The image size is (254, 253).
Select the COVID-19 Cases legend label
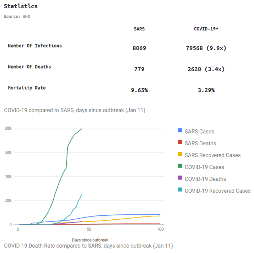pyautogui.click(x=204, y=167)
